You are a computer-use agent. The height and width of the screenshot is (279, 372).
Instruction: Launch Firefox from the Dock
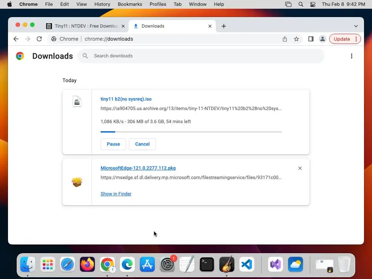[87, 264]
